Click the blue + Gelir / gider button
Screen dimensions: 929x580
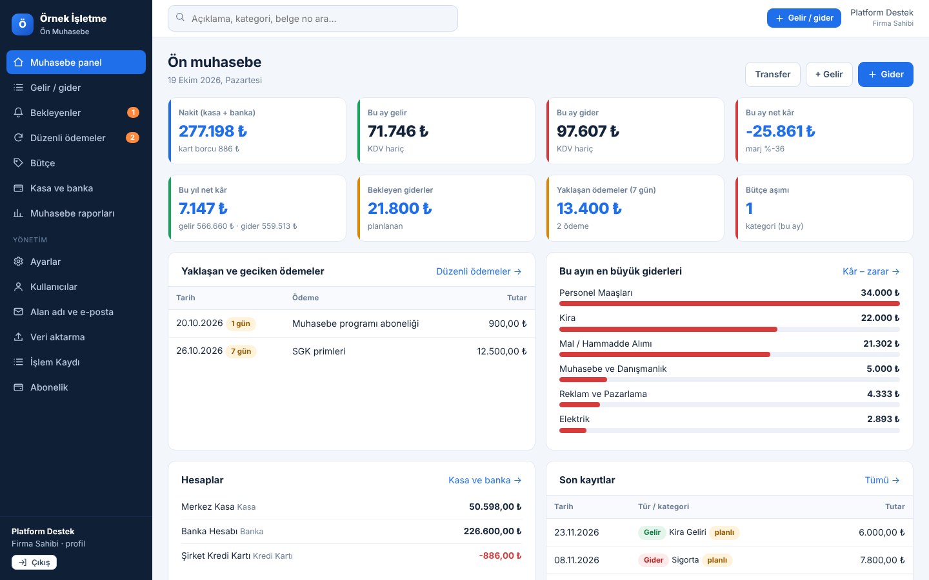[804, 18]
